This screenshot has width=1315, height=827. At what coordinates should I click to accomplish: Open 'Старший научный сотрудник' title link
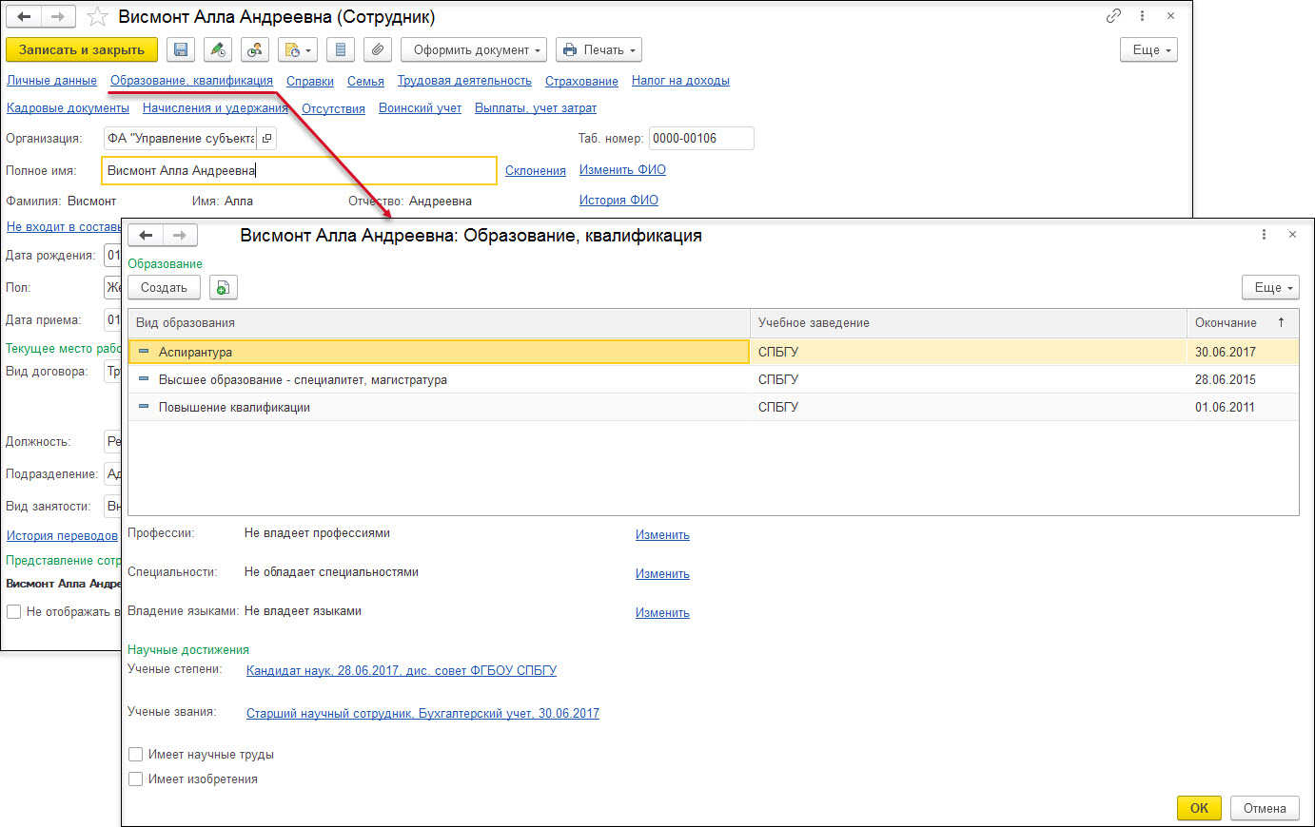click(422, 713)
